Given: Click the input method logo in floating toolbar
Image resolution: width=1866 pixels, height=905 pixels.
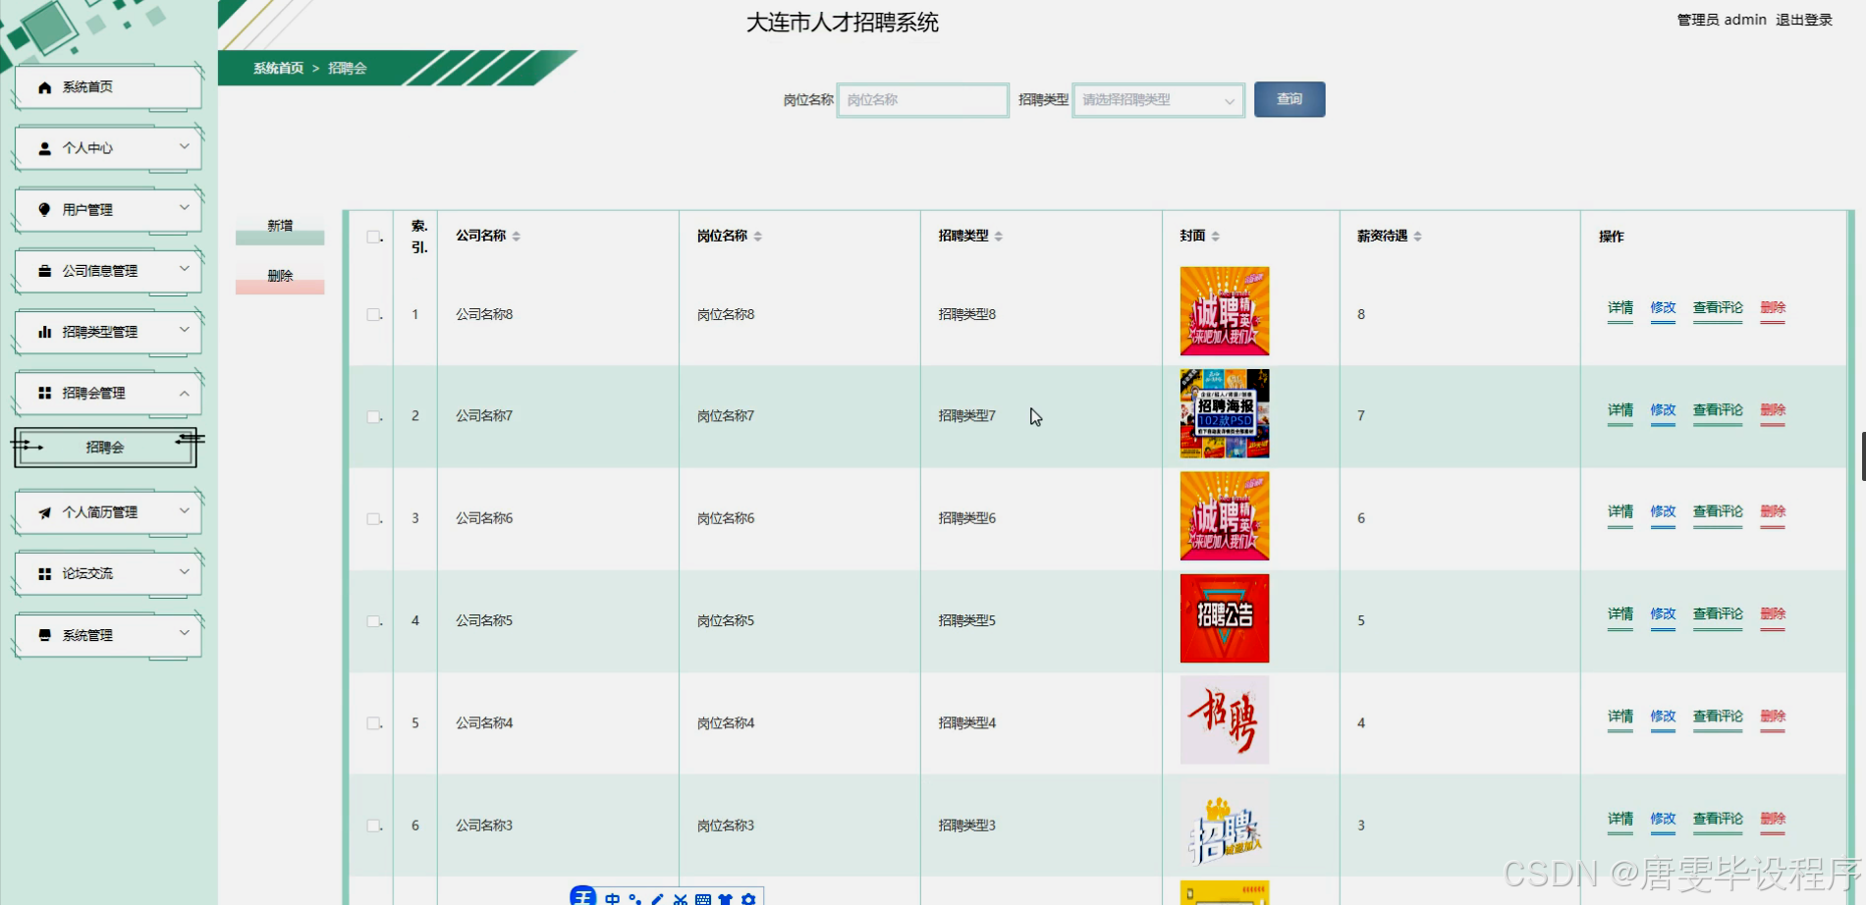Looking at the screenshot, I should tap(583, 896).
